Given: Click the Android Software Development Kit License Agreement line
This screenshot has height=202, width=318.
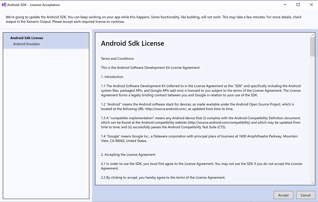Looking at the screenshot, I should (150, 68).
